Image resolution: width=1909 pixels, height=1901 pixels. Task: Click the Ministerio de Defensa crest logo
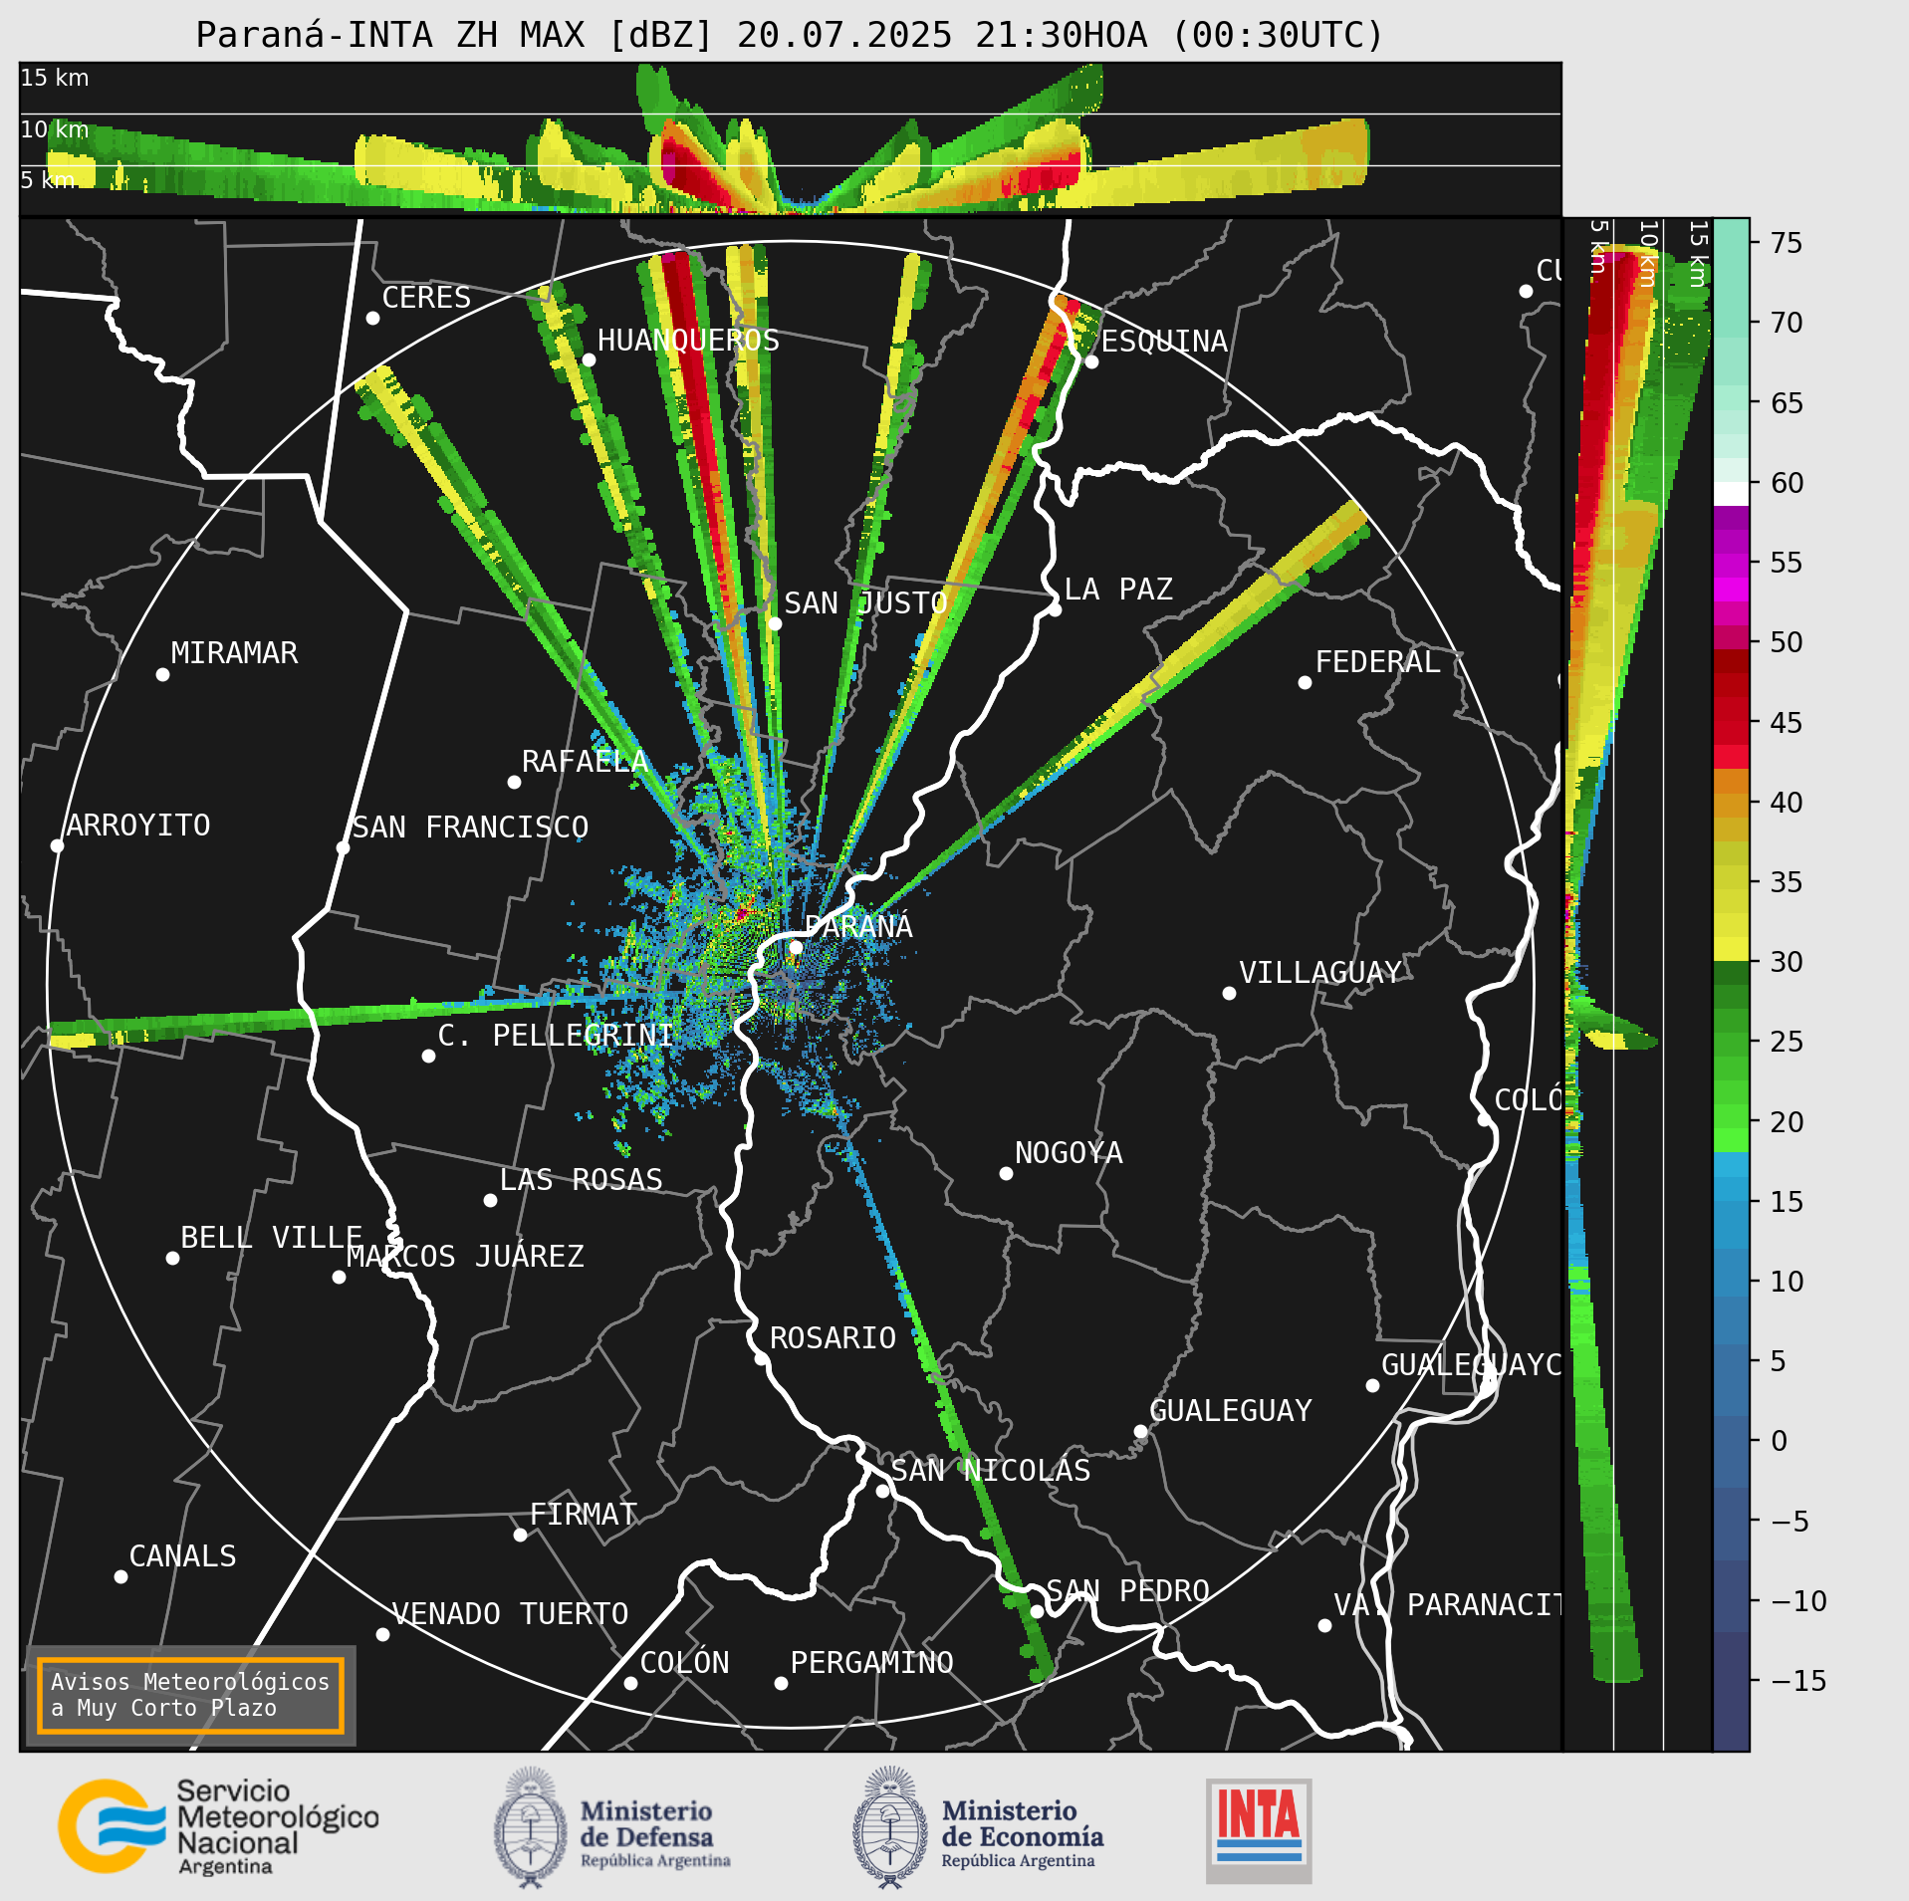click(530, 1827)
